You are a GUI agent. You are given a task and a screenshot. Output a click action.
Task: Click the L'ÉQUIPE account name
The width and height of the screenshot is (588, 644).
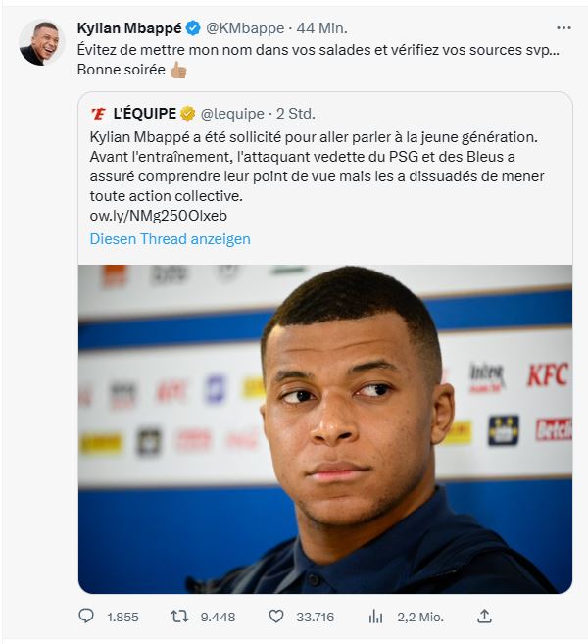point(145,114)
